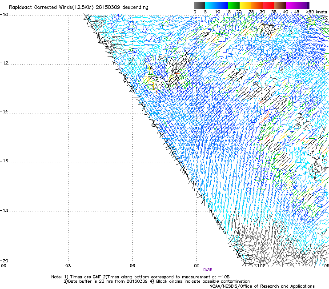
Task: Click the legend scale label '25'
Action: (x=251, y=12)
